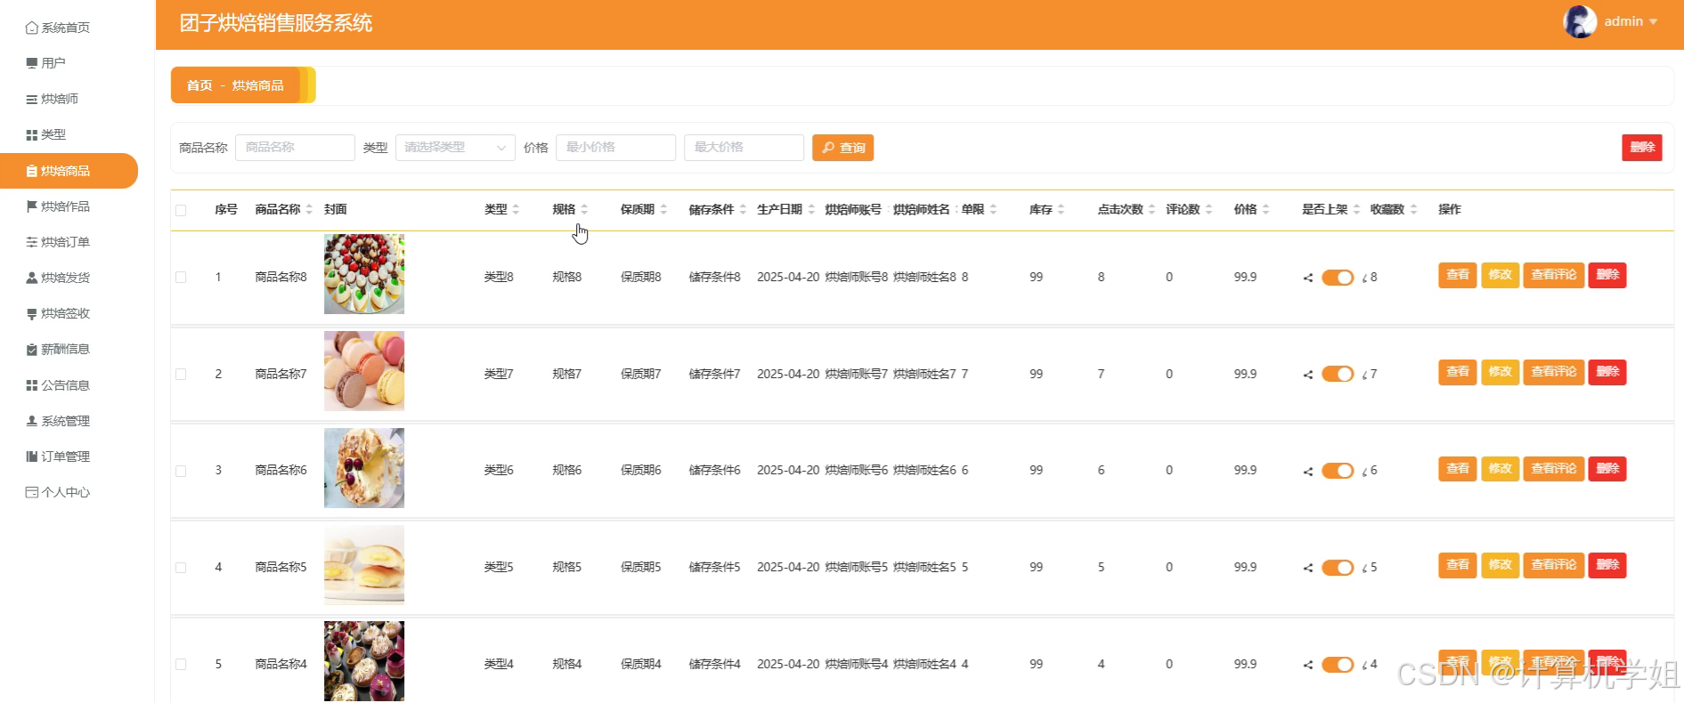Click share icon in 商品名称4 row
The image size is (1684, 703).
point(1308,665)
